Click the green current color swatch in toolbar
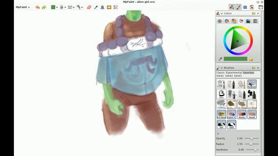The width and height of the screenshot is (278, 156). pyautogui.click(x=53, y=7)
